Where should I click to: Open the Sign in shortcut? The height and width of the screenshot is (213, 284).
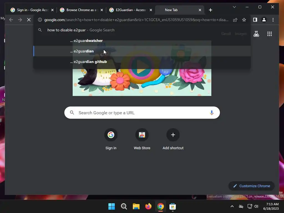click(111, 139)
